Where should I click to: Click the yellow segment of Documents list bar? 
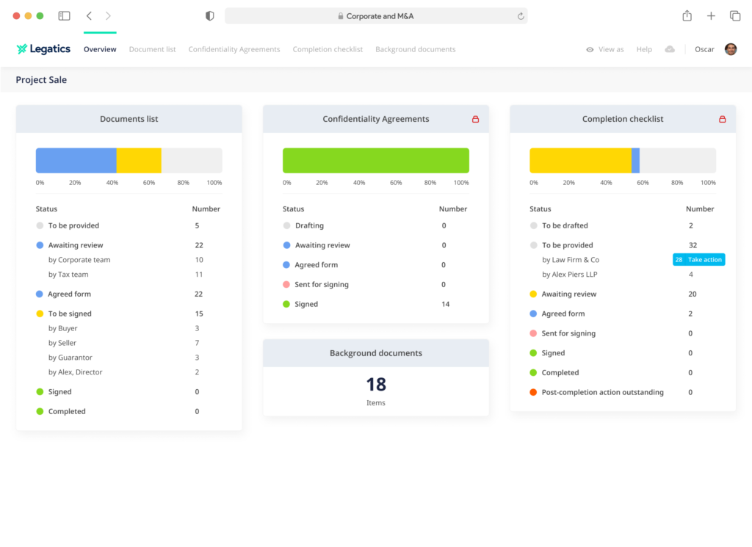coord(139,161)
